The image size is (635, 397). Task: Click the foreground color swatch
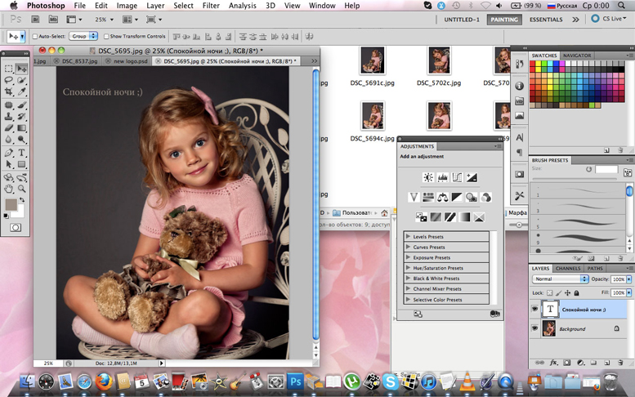(x=11, y=204)
